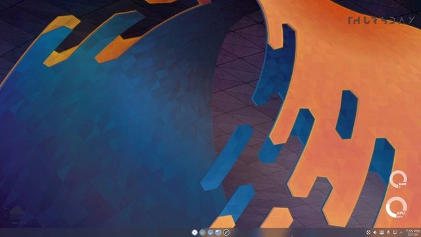Screen dimensions: 421x237
Task: Open the gray-blue round app icon in the dock
Action: tap(203, 232)
